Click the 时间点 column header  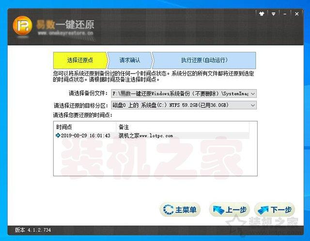tap(85, 127)
